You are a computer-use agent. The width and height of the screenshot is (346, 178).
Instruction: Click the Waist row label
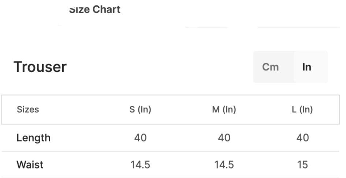pos(30,165)
